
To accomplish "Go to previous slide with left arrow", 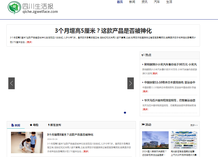I will pos(12,83).
